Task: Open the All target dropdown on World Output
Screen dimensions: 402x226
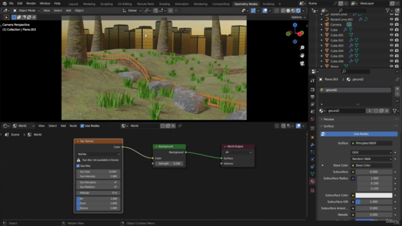Action: (238, 153)
